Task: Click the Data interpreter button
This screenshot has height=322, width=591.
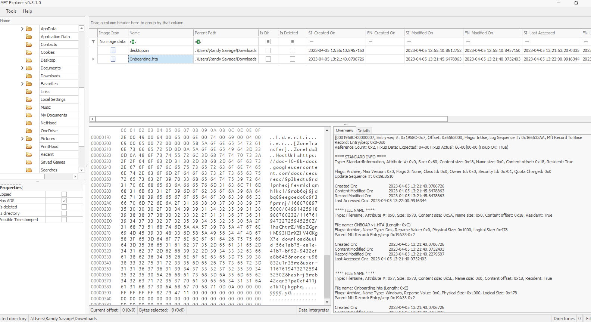Action: (314, 310)
